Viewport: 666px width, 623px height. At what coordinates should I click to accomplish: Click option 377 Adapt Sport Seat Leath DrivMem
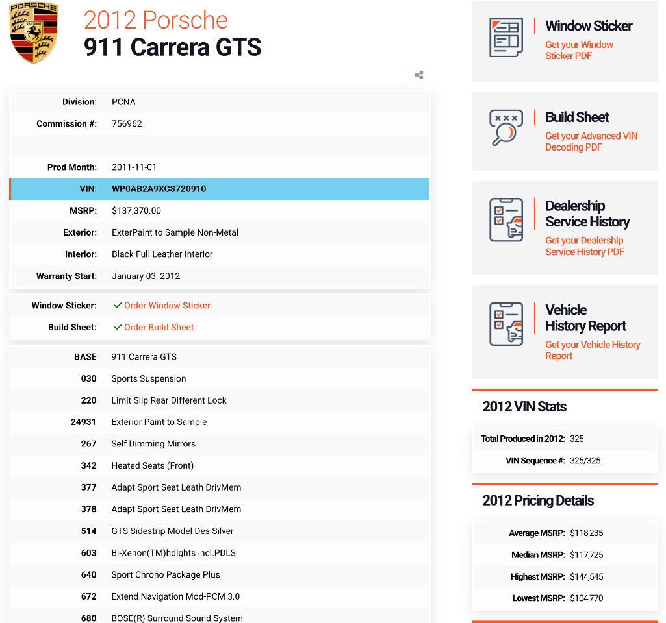pyautogui.click(x=220, y=487)
